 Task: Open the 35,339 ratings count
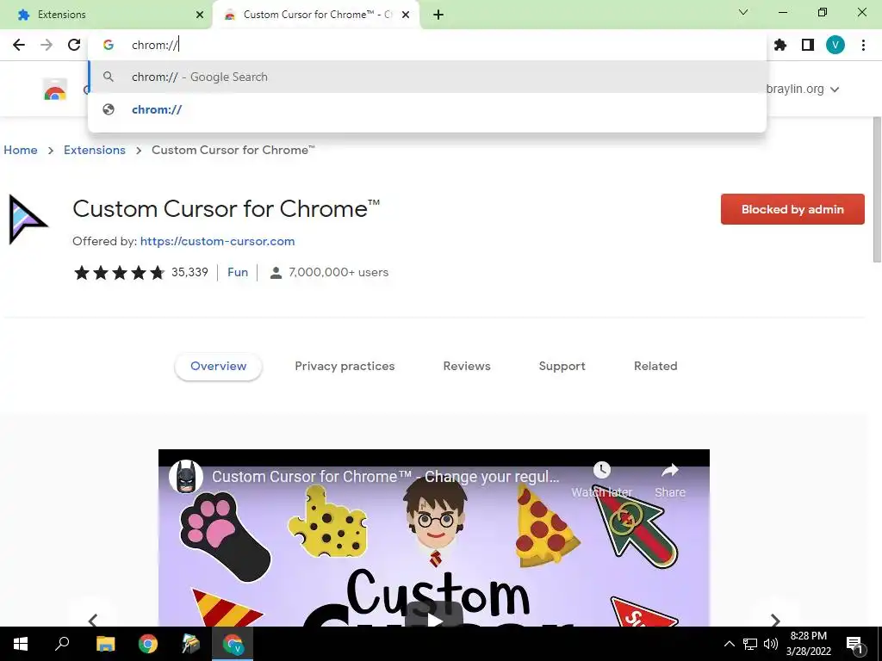point(189,272)
